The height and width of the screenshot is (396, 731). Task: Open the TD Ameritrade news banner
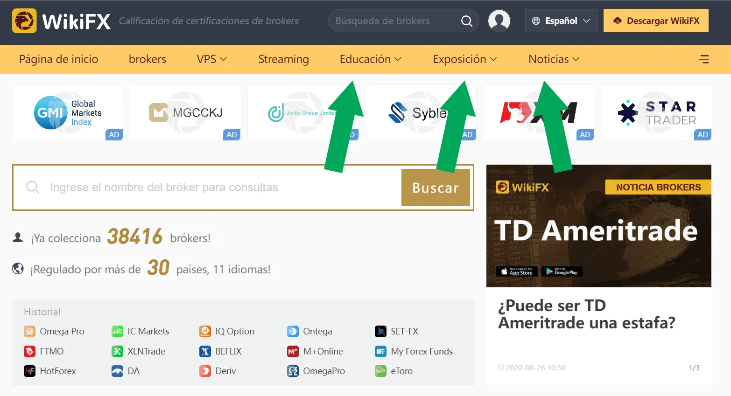pos(599,226)
